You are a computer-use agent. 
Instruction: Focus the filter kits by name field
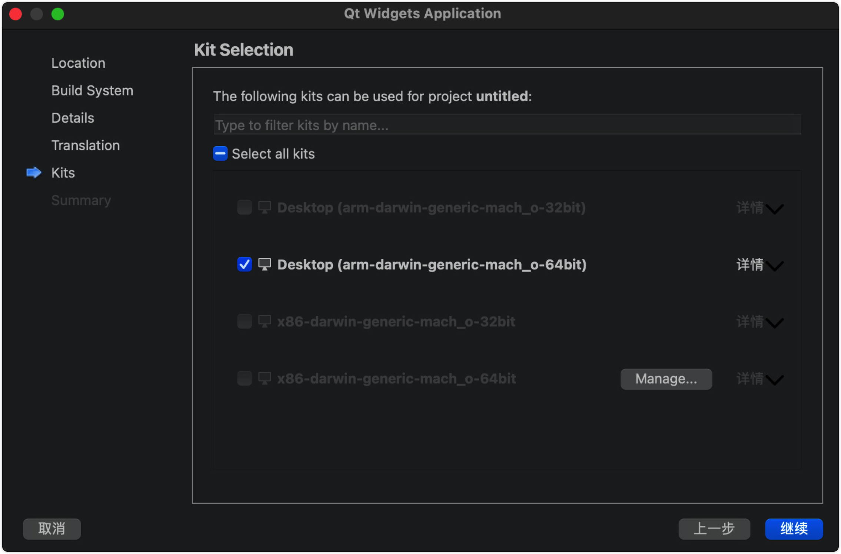coord(507,125)
